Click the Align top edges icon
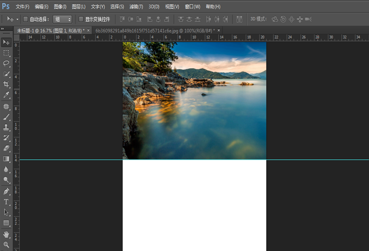This screenshot has height=251, width=369. click(x=122, y=19)
